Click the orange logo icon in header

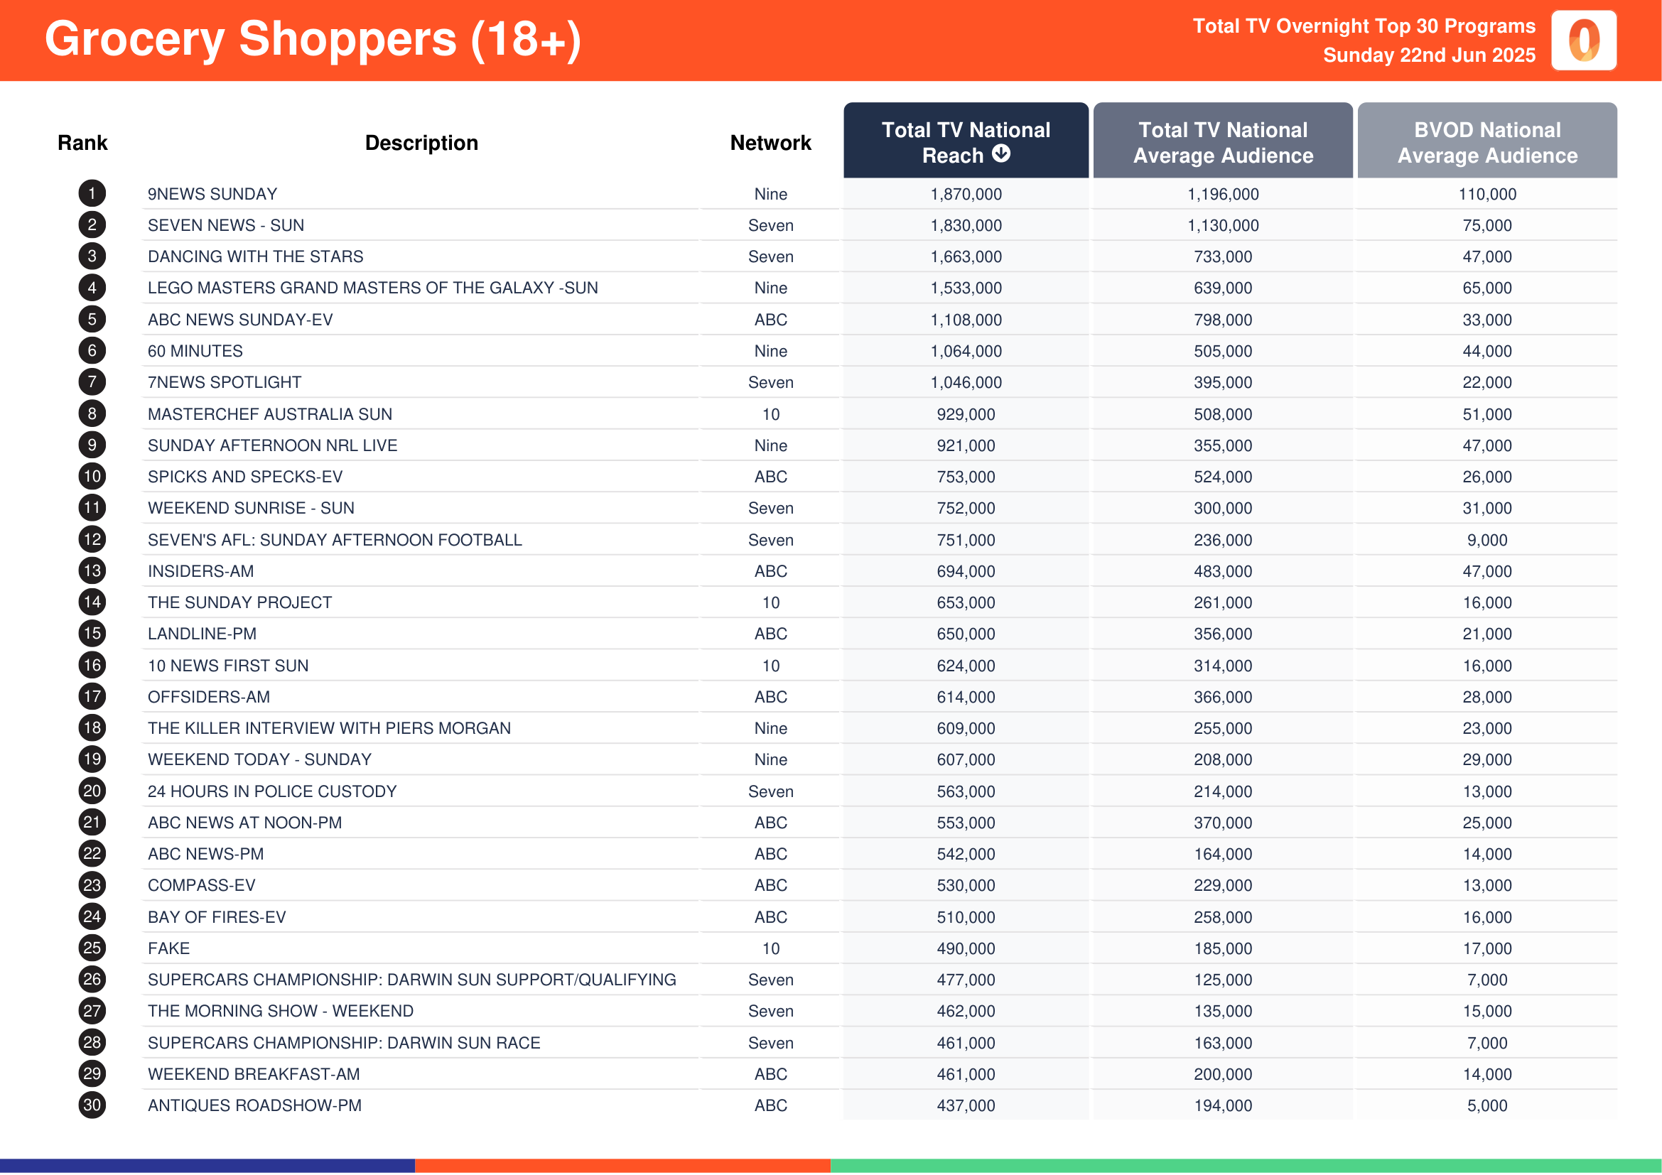(1584, 40)
